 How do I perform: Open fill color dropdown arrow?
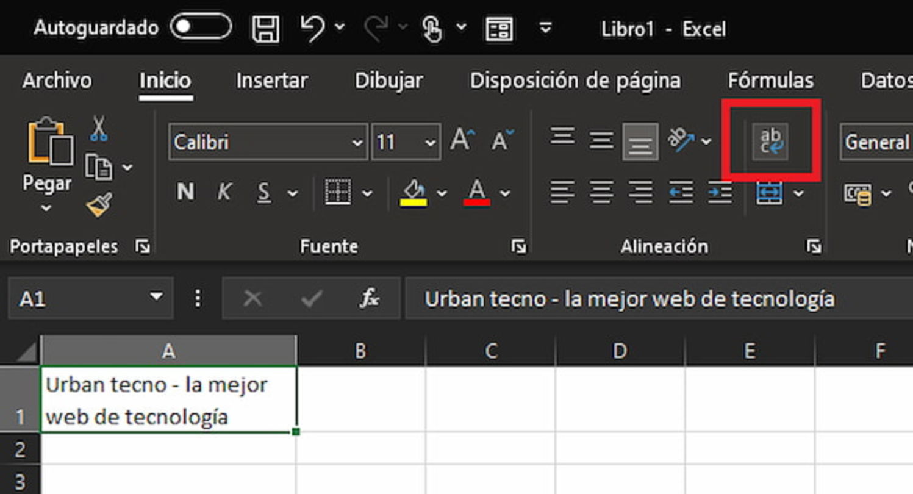[442, 193]
